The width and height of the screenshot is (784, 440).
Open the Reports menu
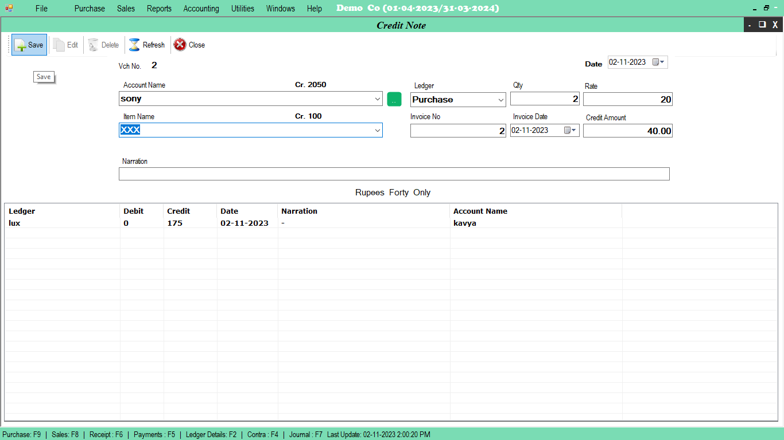click(159, 8)
